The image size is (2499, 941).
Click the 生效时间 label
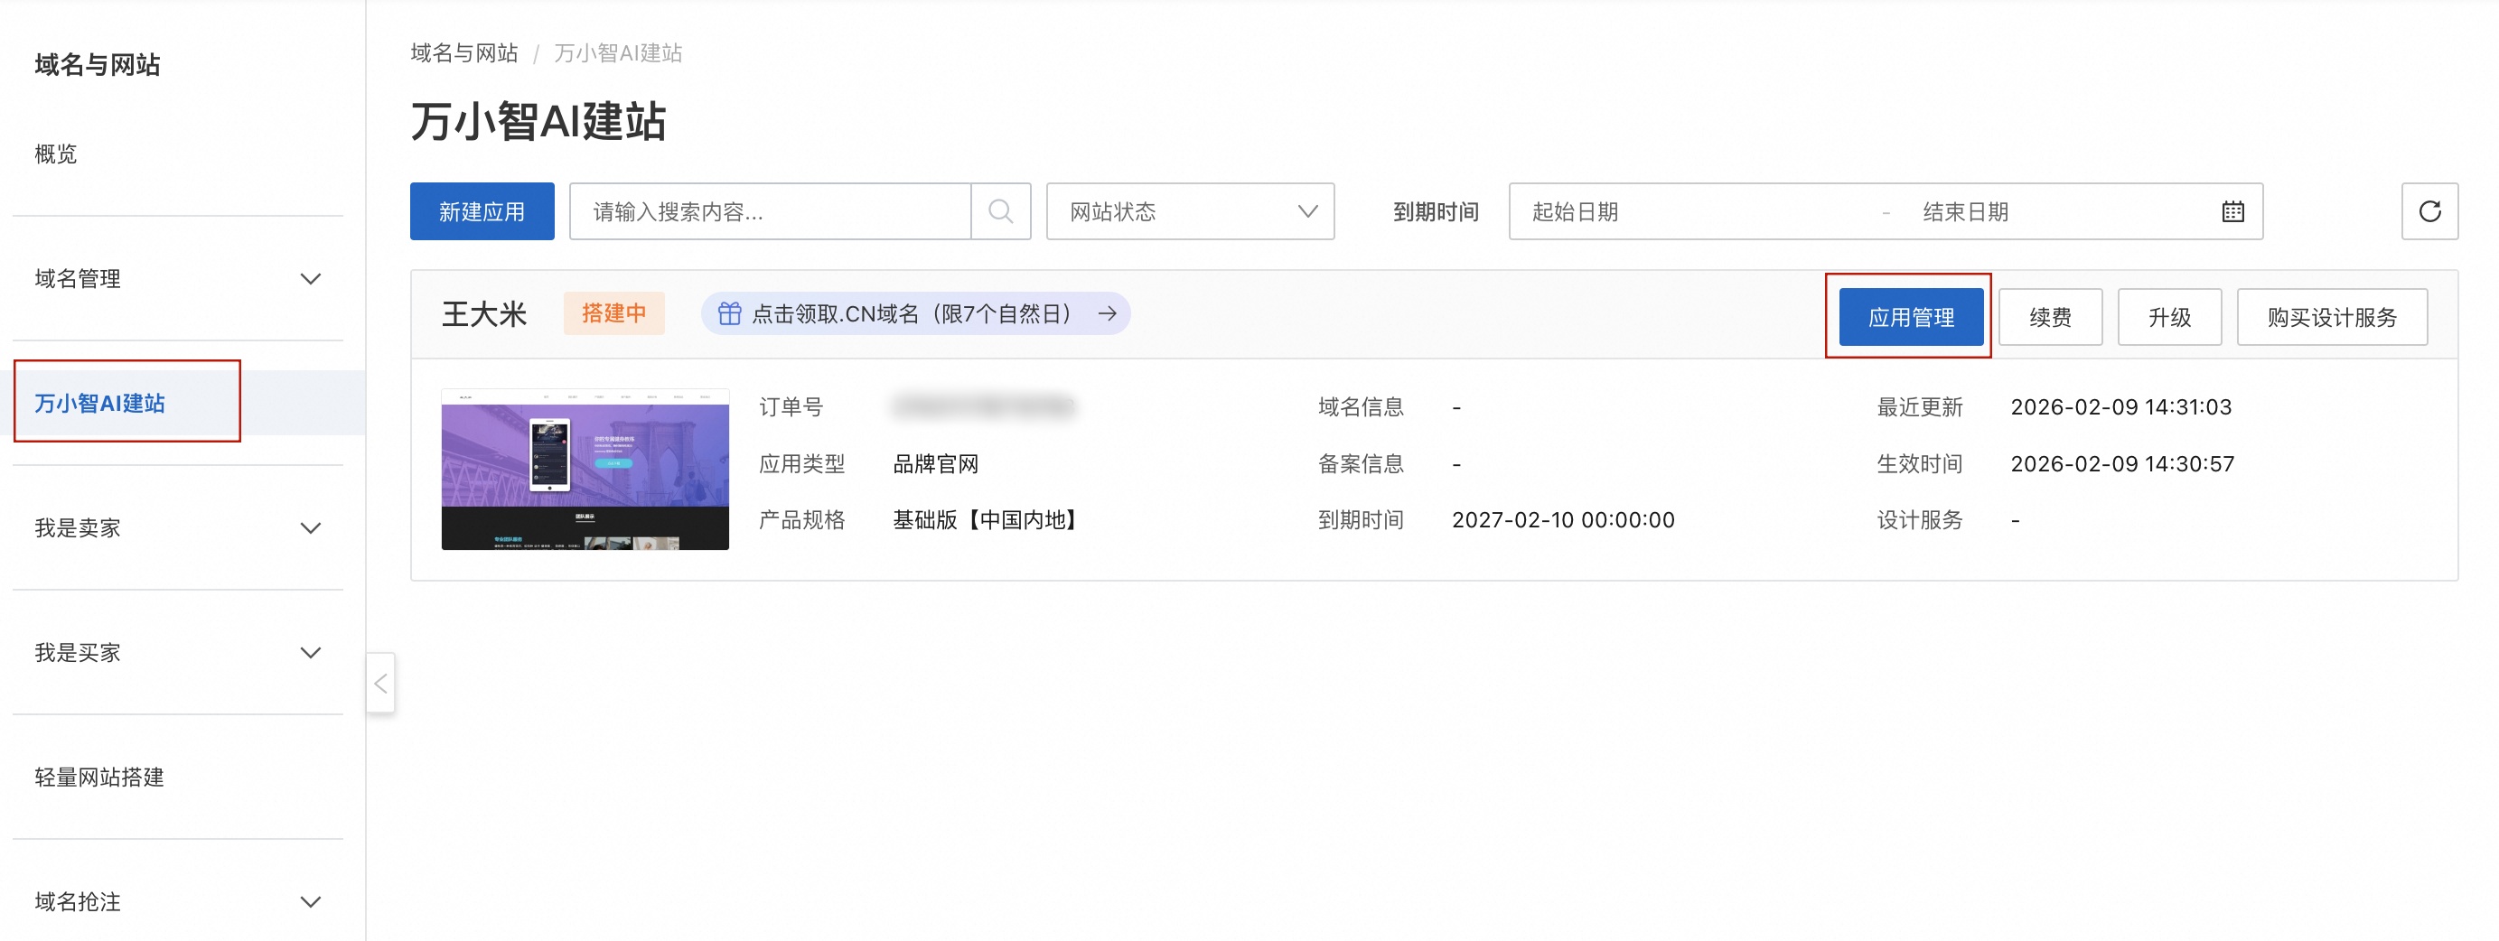click(x=1919, y=463)
